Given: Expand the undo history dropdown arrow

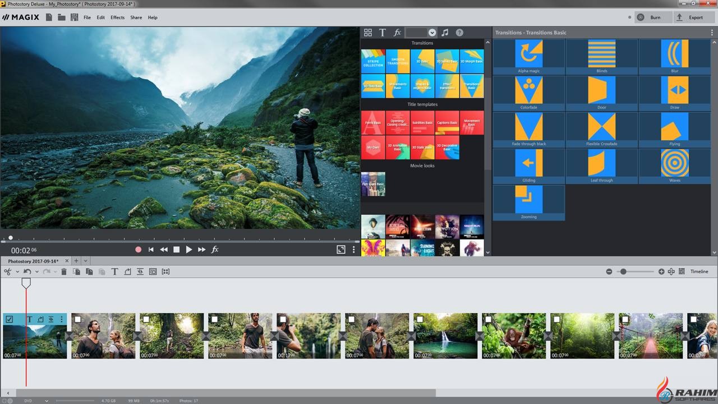Looking at the screenshot, I should pyautogui.click(x=37, y=272).
